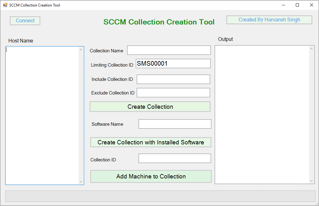Click Create Collection with Installed Software
319x206 pixels.
click(151, 142)
